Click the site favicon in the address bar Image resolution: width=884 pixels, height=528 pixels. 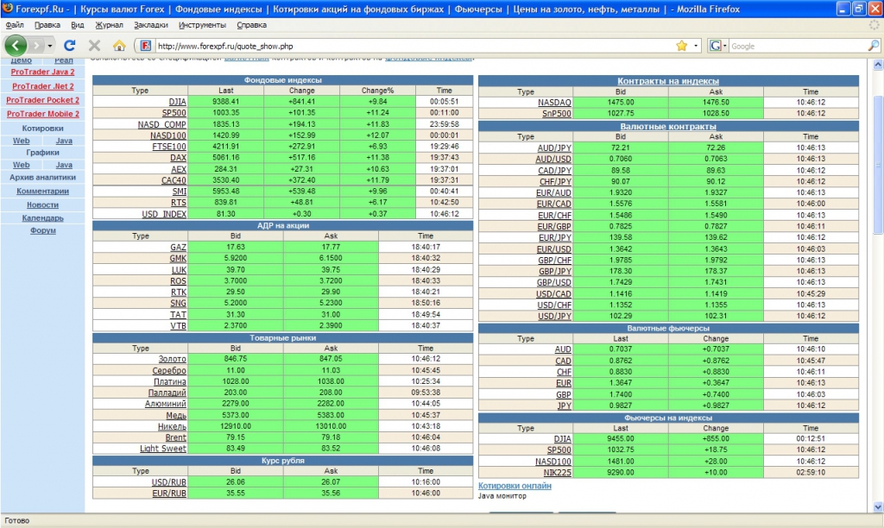(145, 46)
